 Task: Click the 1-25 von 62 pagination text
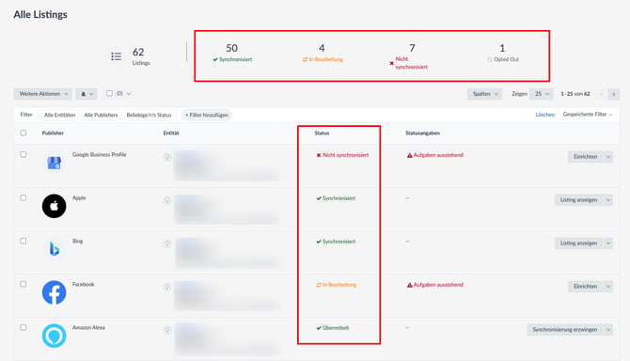click(575, 94)
